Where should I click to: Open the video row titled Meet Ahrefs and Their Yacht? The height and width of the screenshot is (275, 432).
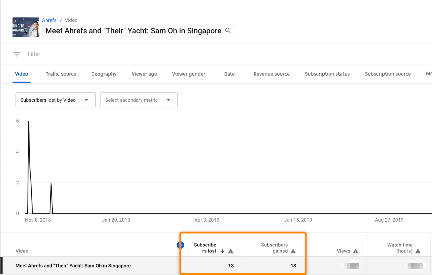click(73, 266)
